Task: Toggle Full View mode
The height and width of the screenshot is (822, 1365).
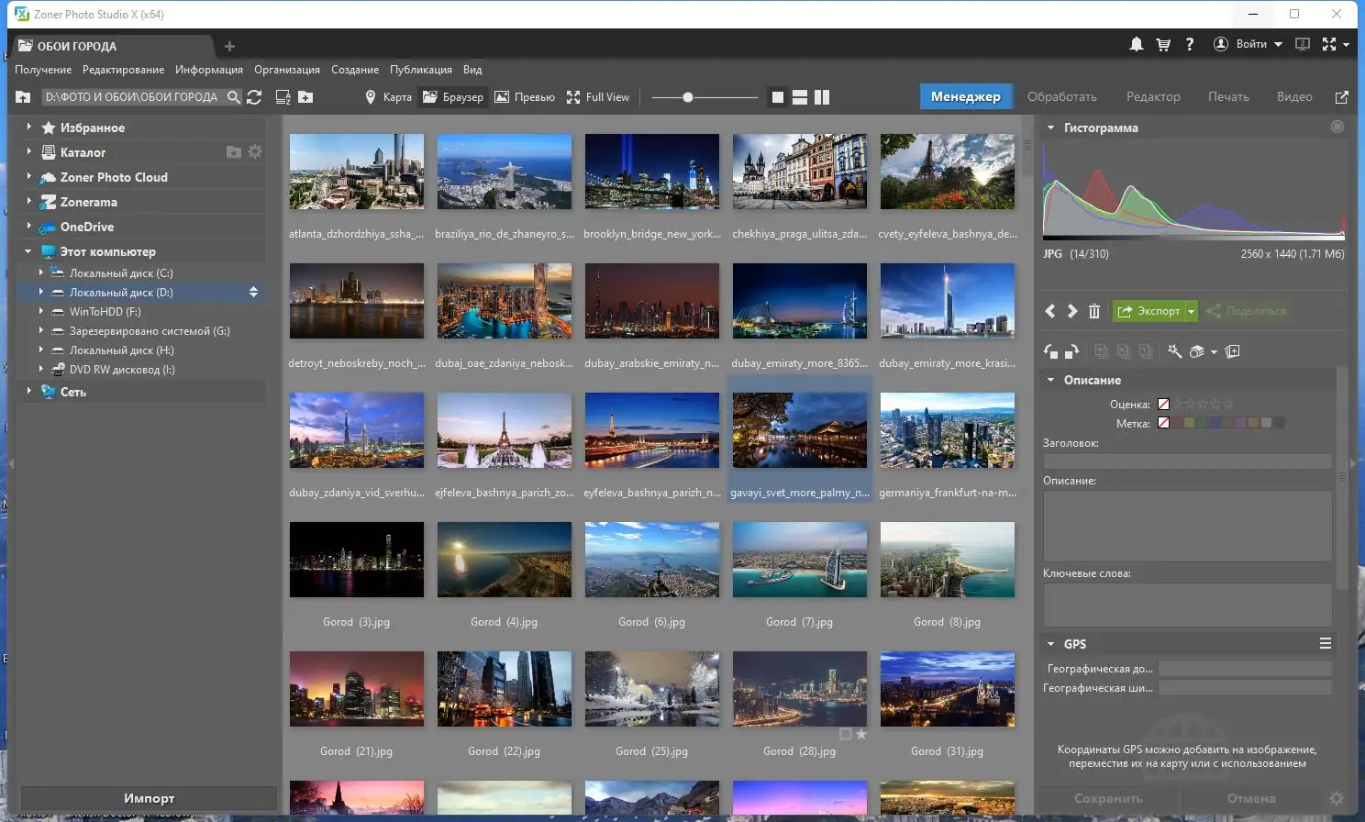Action: pyautogui.click(x=598, y=97)
